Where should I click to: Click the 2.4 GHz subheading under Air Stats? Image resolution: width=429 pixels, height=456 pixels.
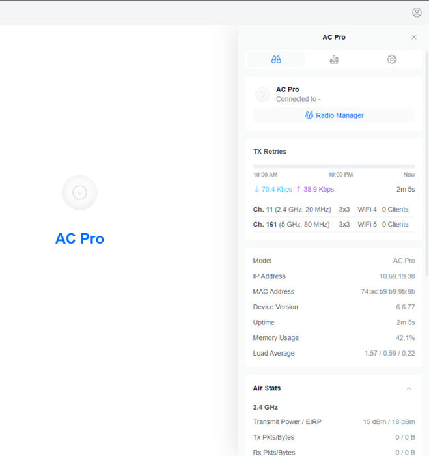[266, 407]
